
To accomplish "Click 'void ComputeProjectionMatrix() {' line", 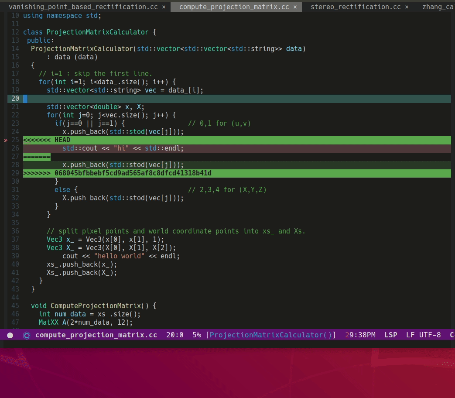I will 94,305.
